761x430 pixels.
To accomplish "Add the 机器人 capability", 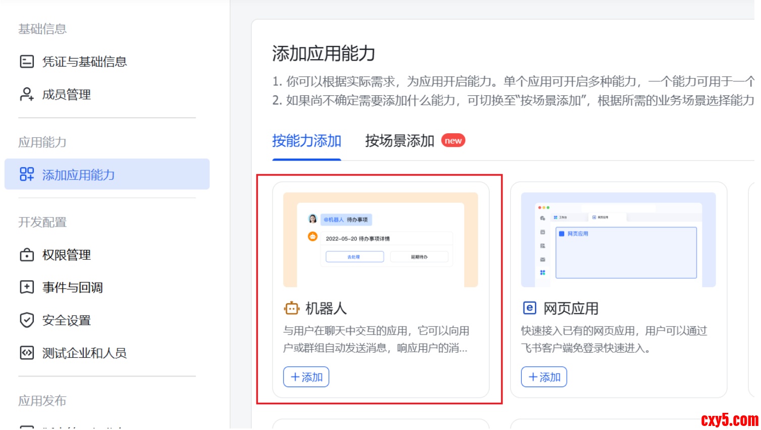I will 306,377.
